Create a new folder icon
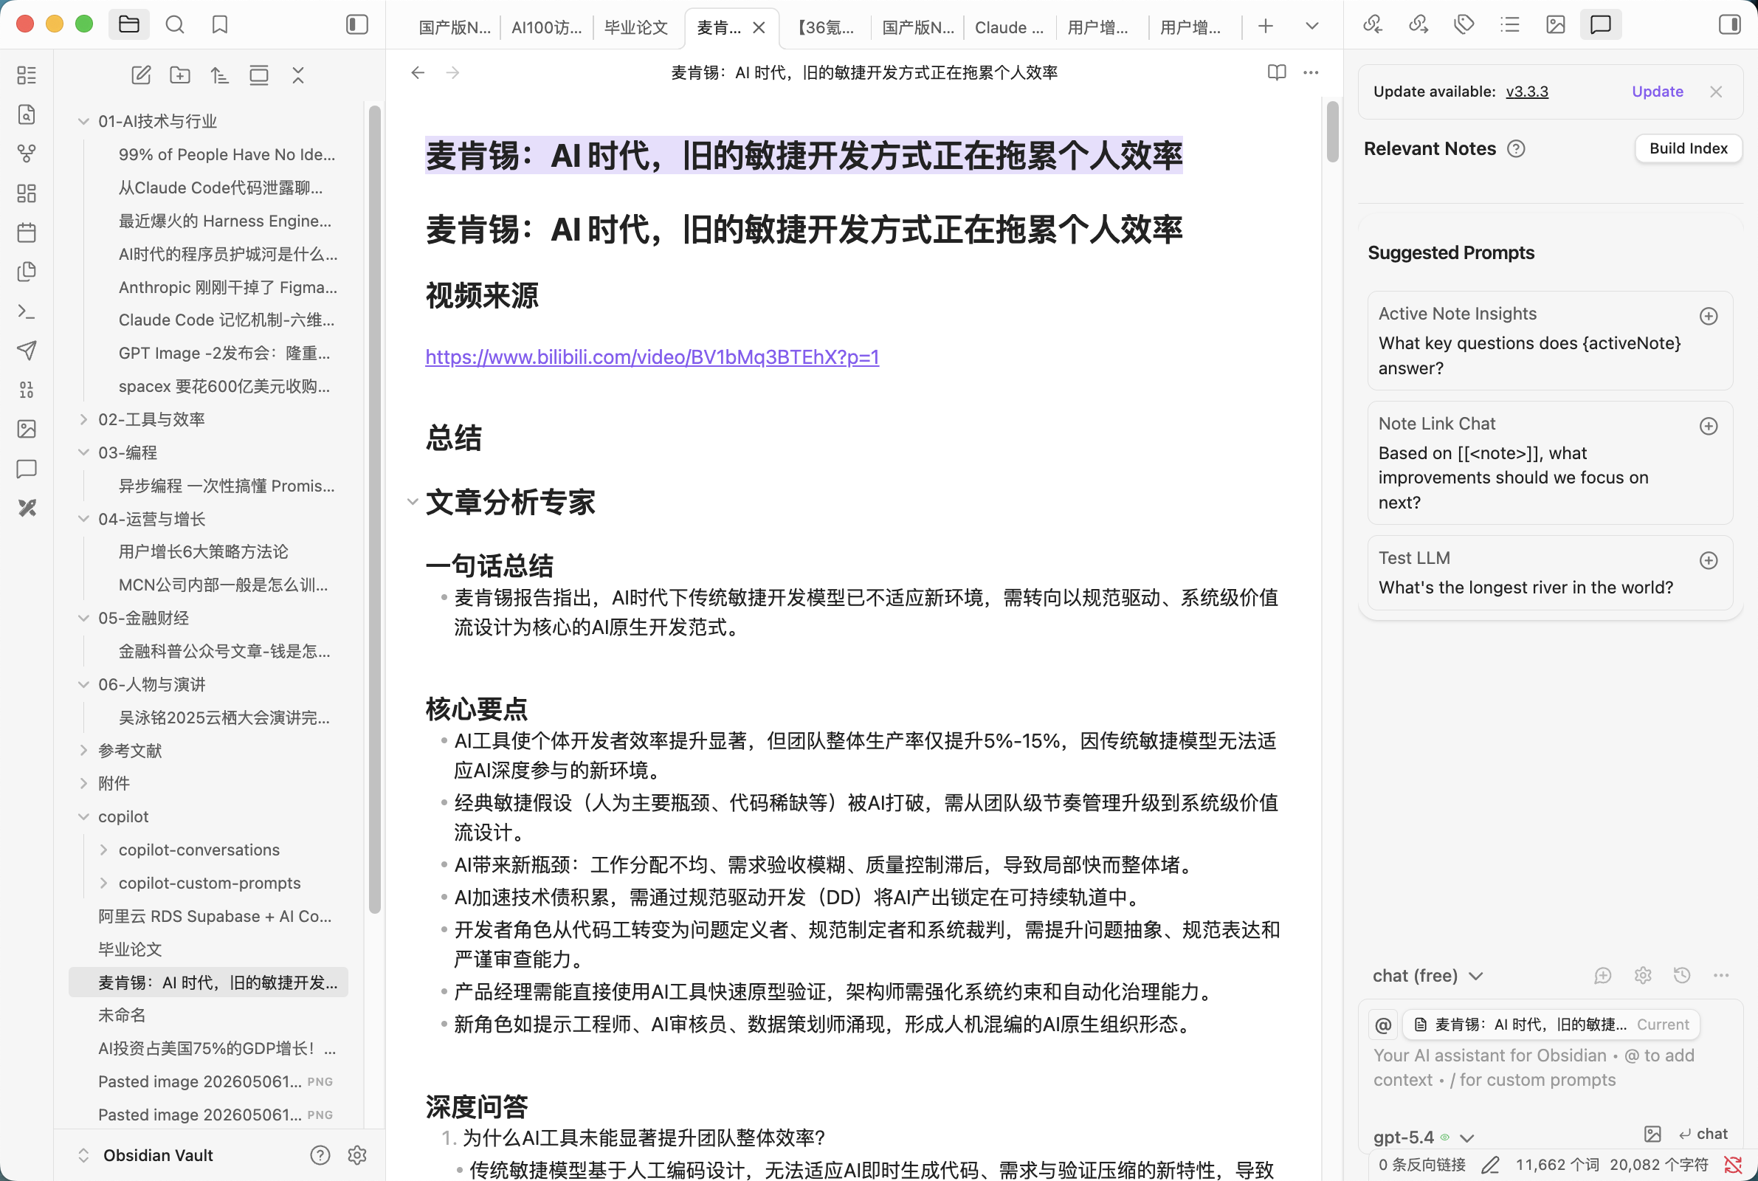This screenshot has width=1758, height=1181. [x=180, y=75]
